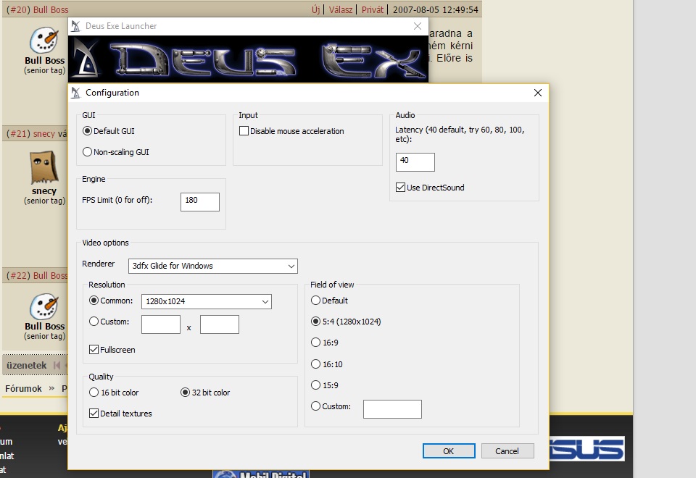Click the Deus Ex logo banner
Screen dimensions: 696x478
(x=248, y=59)
